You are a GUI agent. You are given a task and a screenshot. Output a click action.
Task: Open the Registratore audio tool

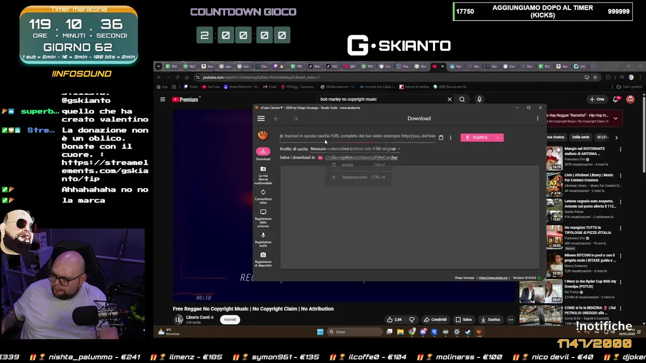[263, 239]
